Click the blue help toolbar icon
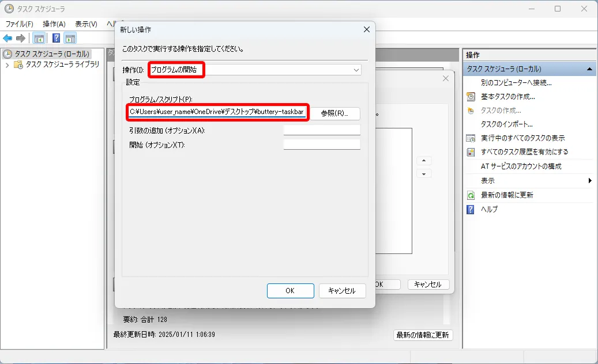Image resolution: width=598 pixels, height=364 pixels. point(56,38)
